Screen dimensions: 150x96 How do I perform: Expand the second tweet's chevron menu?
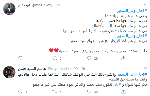click(x=145, y=68)
